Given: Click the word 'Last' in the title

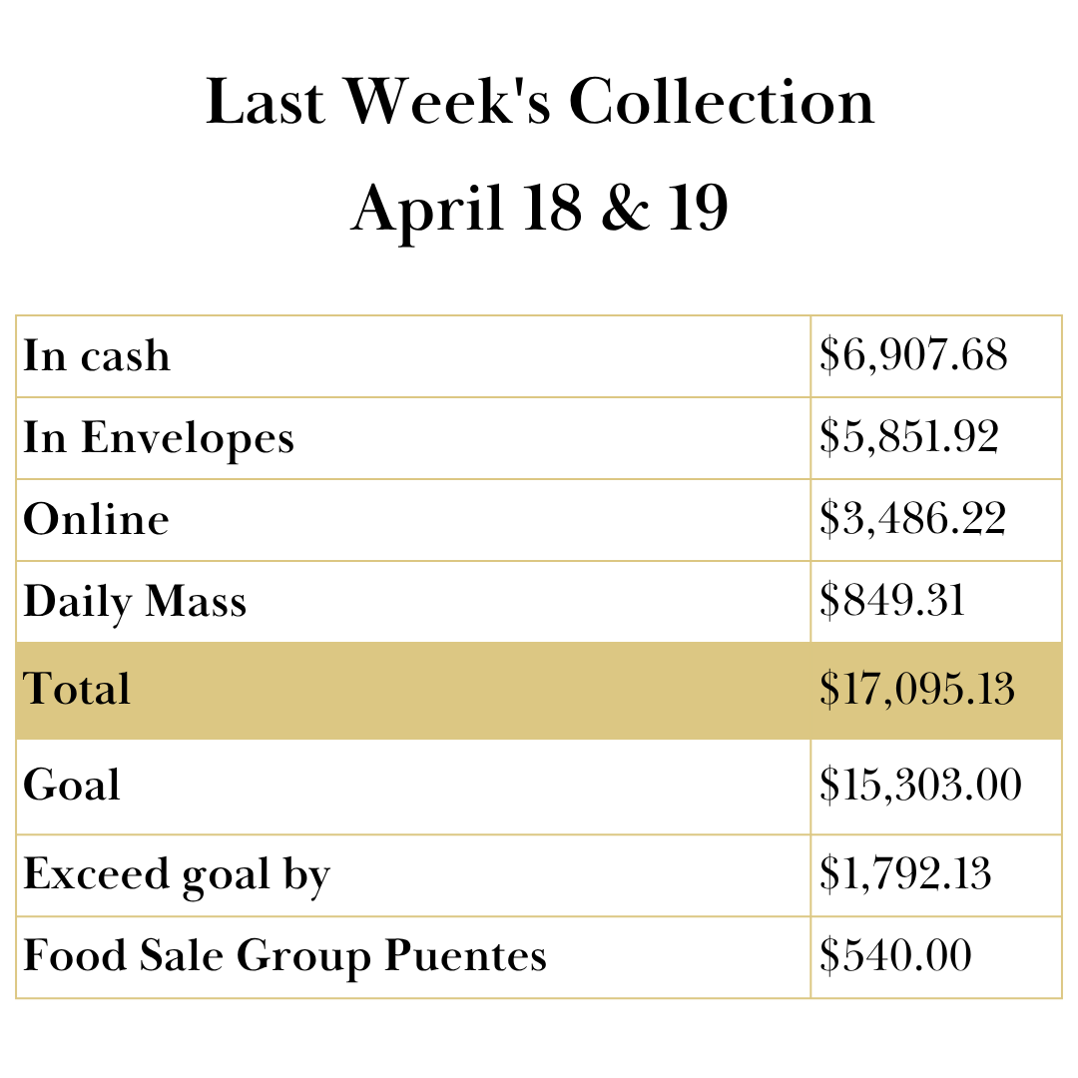Looking at the screenshot, I should pos(266,102).
